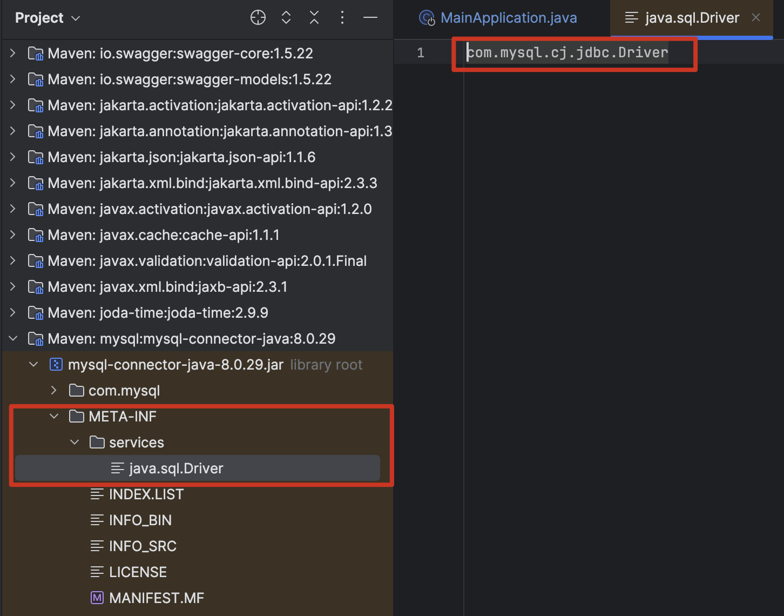Click library icon of jakarta.activation-api
Image resolution: width=784 pixels, height=616 pixels.
tap(36, 105)
